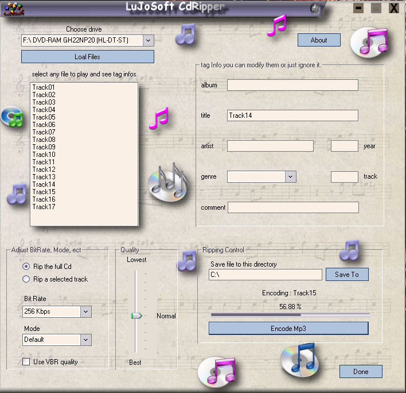Click the track number input field
Screen dimensions: 406x393
click(x=345, y=176)
